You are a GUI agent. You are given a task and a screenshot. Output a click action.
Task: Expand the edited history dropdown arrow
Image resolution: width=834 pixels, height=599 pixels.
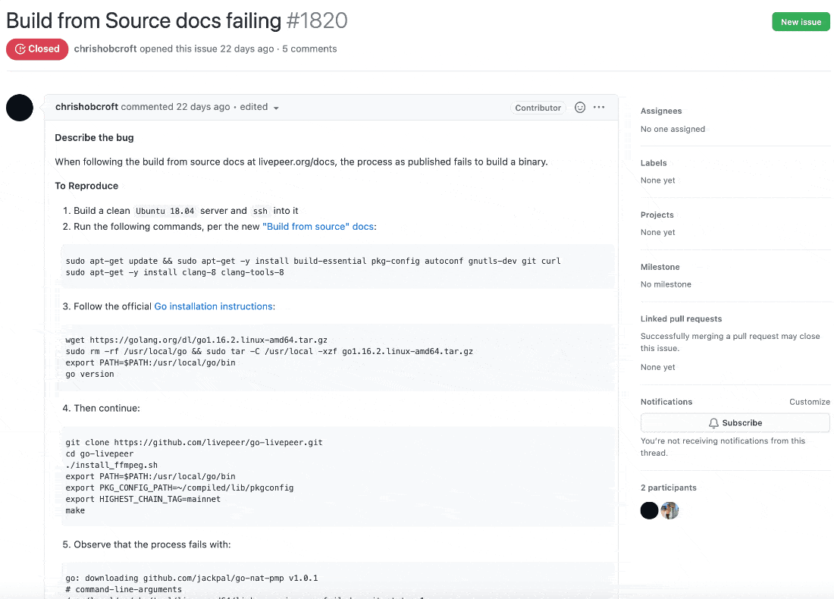[x=276, y=108]
